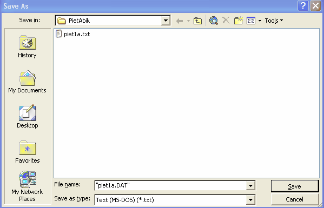Viewport: 324px width, 208px height.
Task: Expand the Save as type dropdown
Action: [x=250, y=200]
